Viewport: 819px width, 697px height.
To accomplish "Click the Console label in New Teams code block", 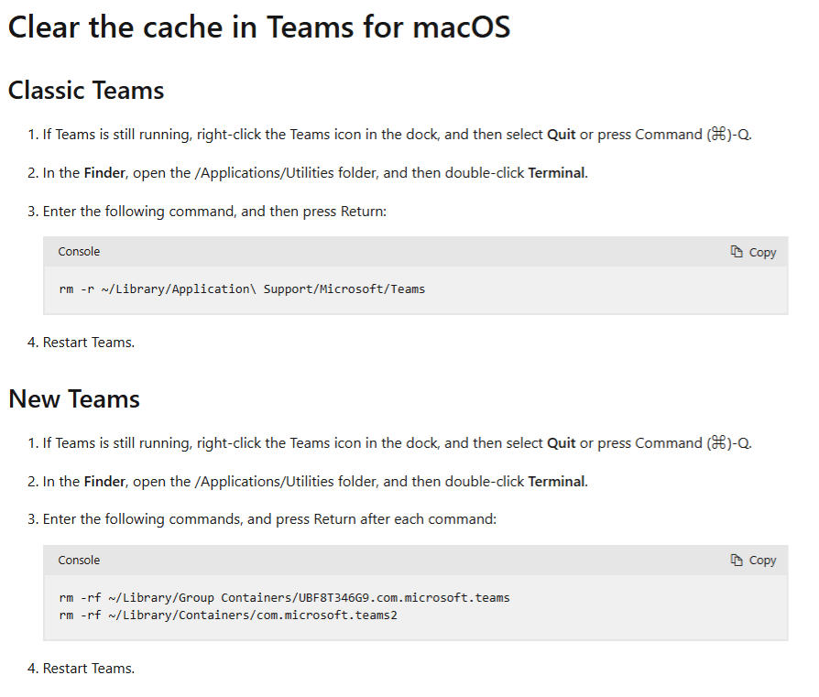I will click(x=79, y=560).
